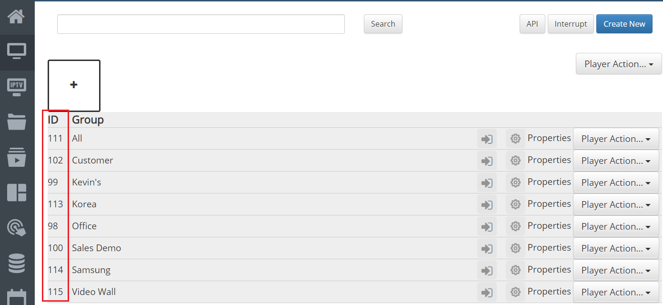Viewport: 663px width, 305px height.
Task: Open the layout templates sidebar icon
Action: 17,193
